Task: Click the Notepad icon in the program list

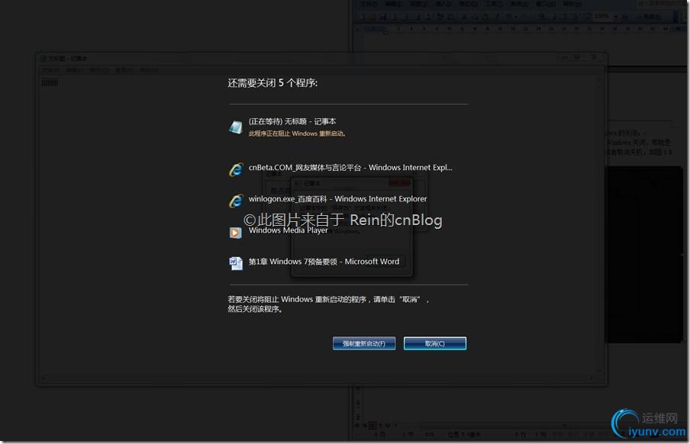Action: (x=235, y=127)
